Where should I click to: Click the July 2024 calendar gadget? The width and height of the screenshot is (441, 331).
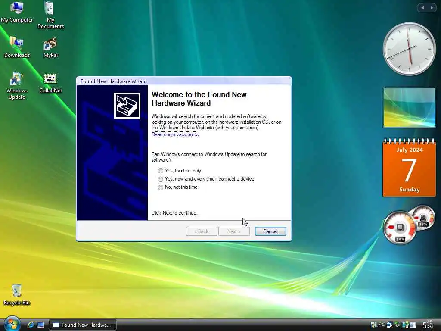coord(409,168)
